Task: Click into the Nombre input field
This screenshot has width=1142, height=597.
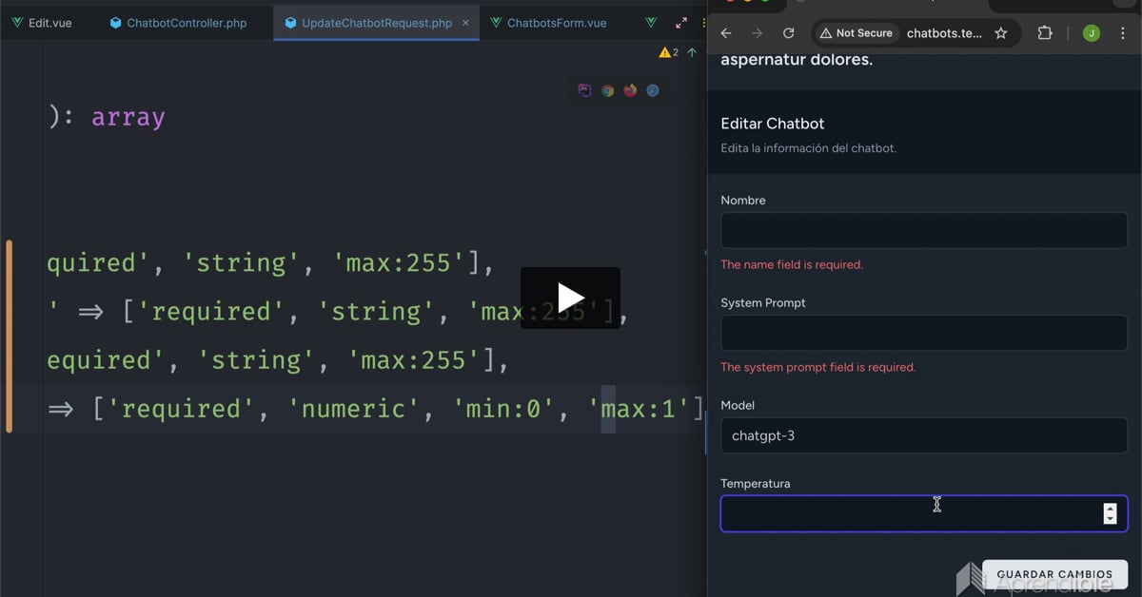Action: (x=923, y=230)
